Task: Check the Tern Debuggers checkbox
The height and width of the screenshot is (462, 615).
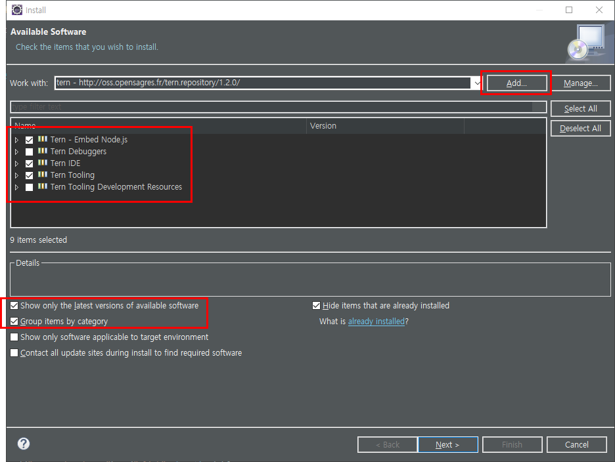Action: click(29, 152)
